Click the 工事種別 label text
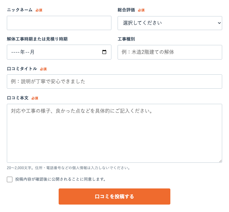The width and height of the screenshot is (229, 212). pos(126,39)
